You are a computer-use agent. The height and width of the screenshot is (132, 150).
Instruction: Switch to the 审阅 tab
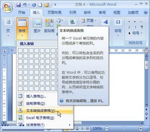[x=102, y=13]
